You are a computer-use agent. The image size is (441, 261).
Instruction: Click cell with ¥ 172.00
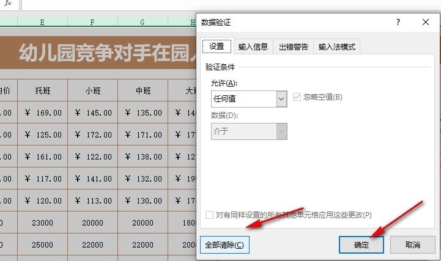[92, 134]
